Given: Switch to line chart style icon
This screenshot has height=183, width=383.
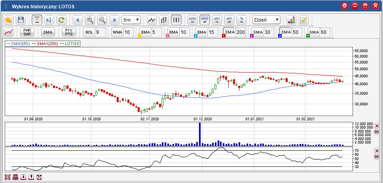Looking at the screenshot, I should [x=152, y=20].
